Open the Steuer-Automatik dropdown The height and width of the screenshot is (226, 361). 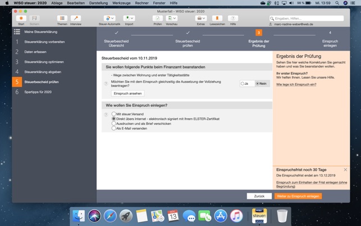[x=109, y=18]
